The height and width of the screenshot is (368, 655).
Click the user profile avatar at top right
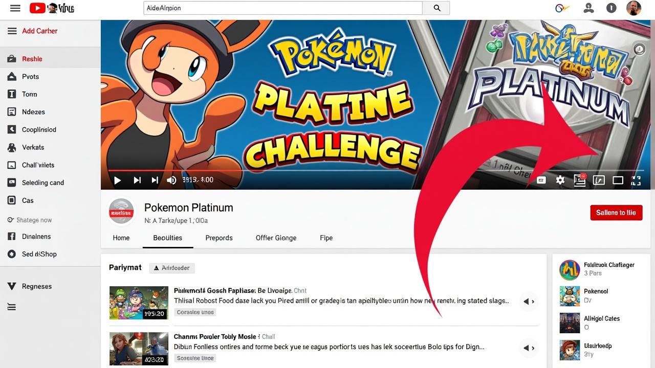(x=634, y=8)
